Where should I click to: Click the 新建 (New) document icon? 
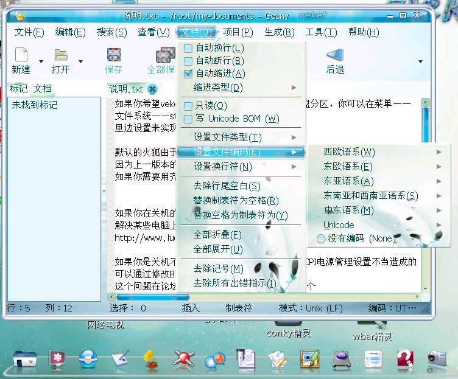(21, 54)
